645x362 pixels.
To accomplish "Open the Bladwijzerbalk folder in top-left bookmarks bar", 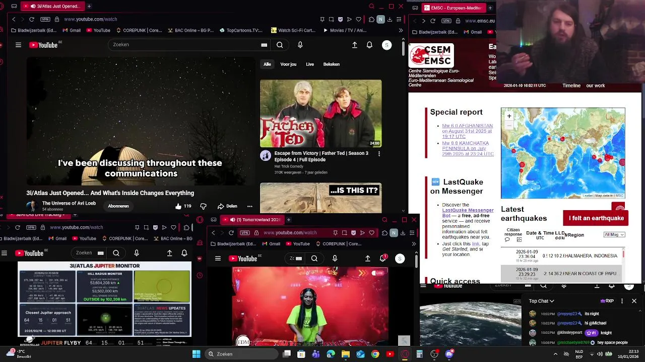I will tap(33, 30).
